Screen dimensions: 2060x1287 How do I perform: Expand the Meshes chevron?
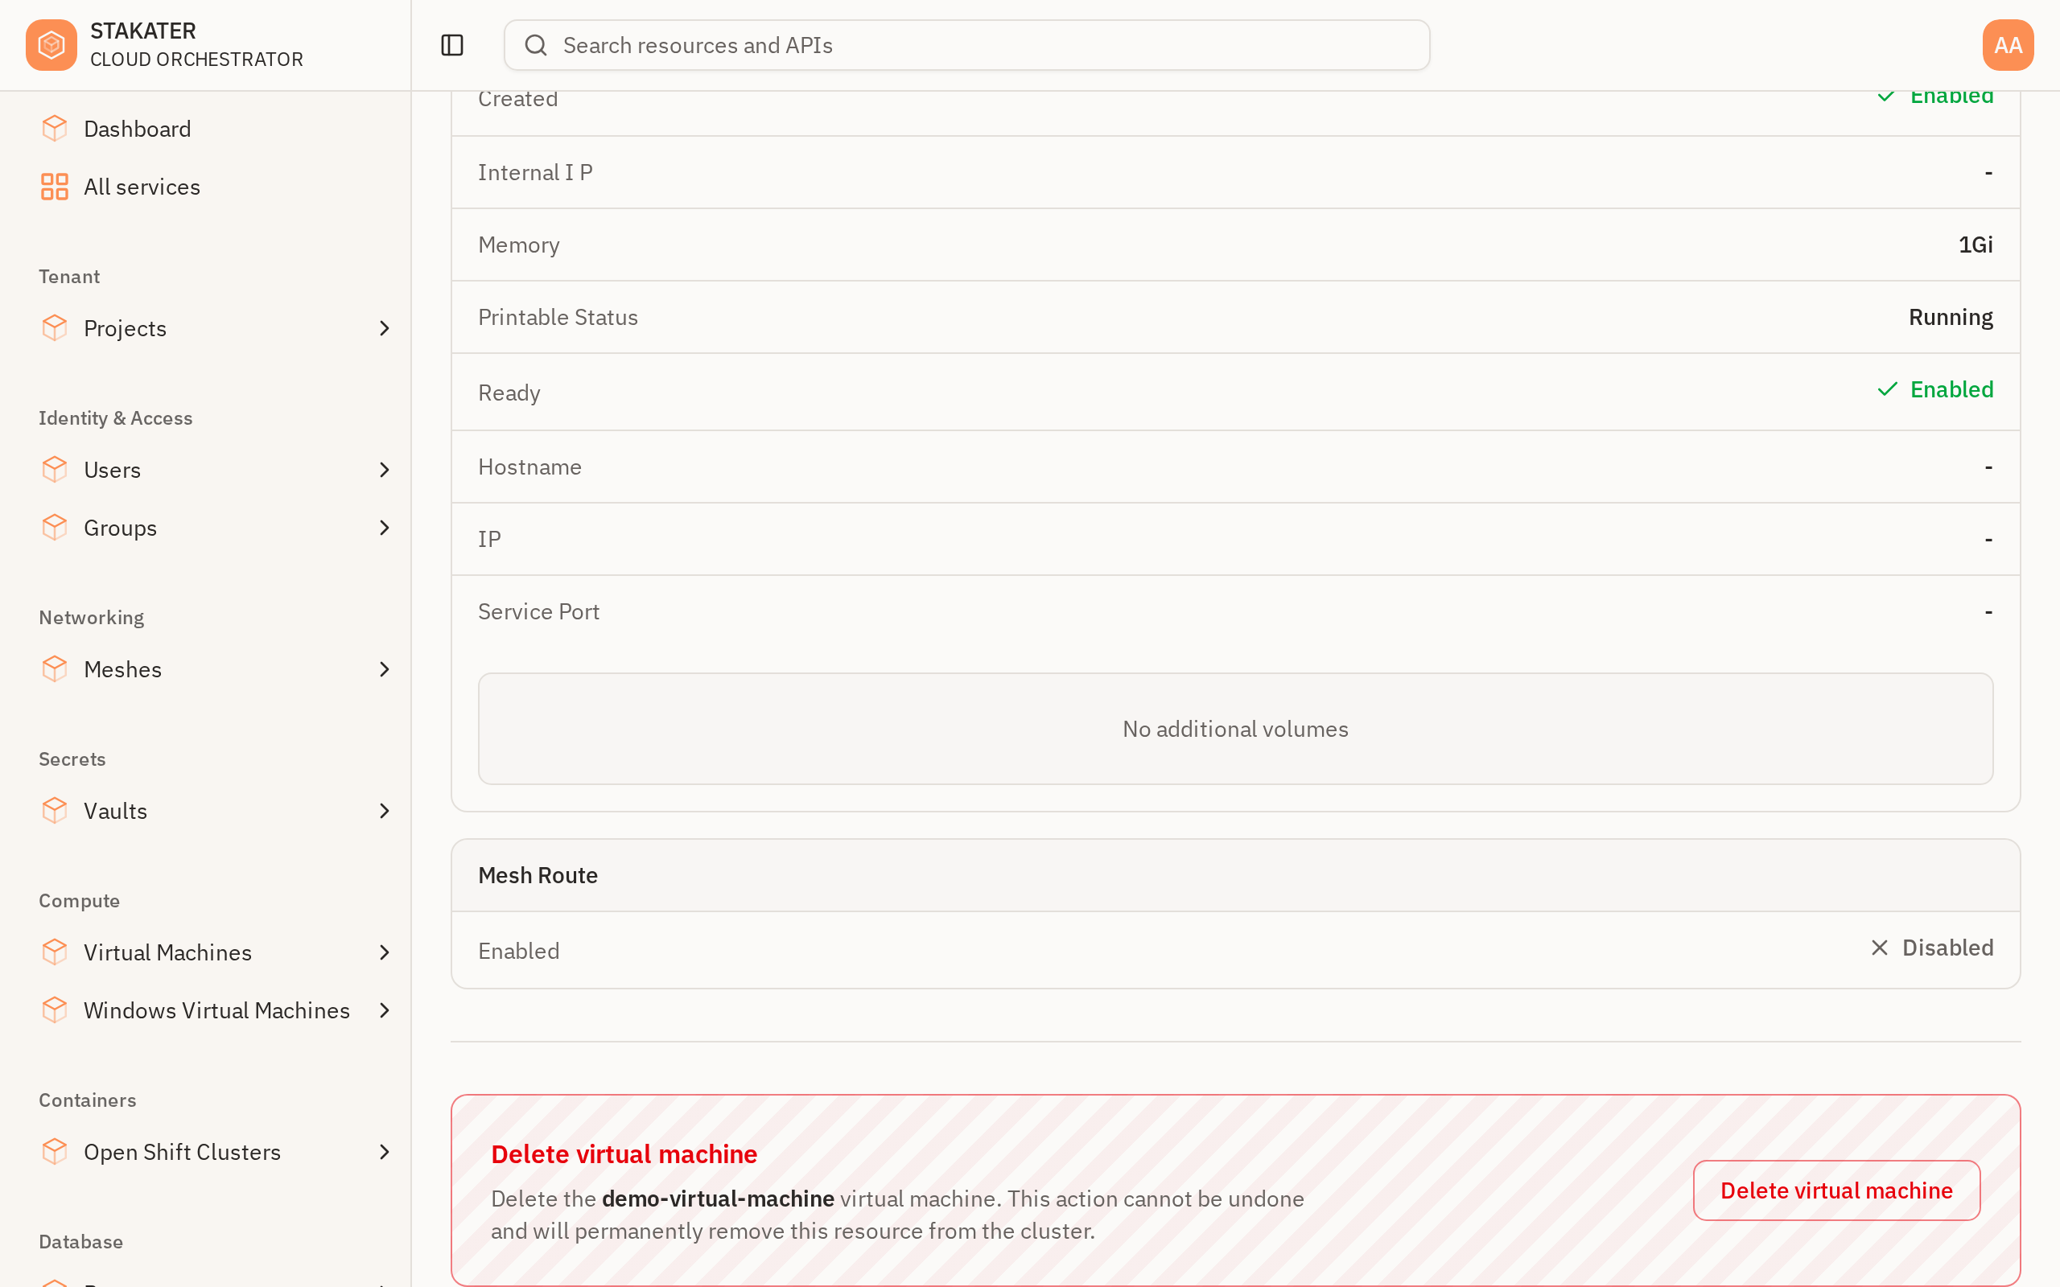pyautogui.click(x=385, y=669)
